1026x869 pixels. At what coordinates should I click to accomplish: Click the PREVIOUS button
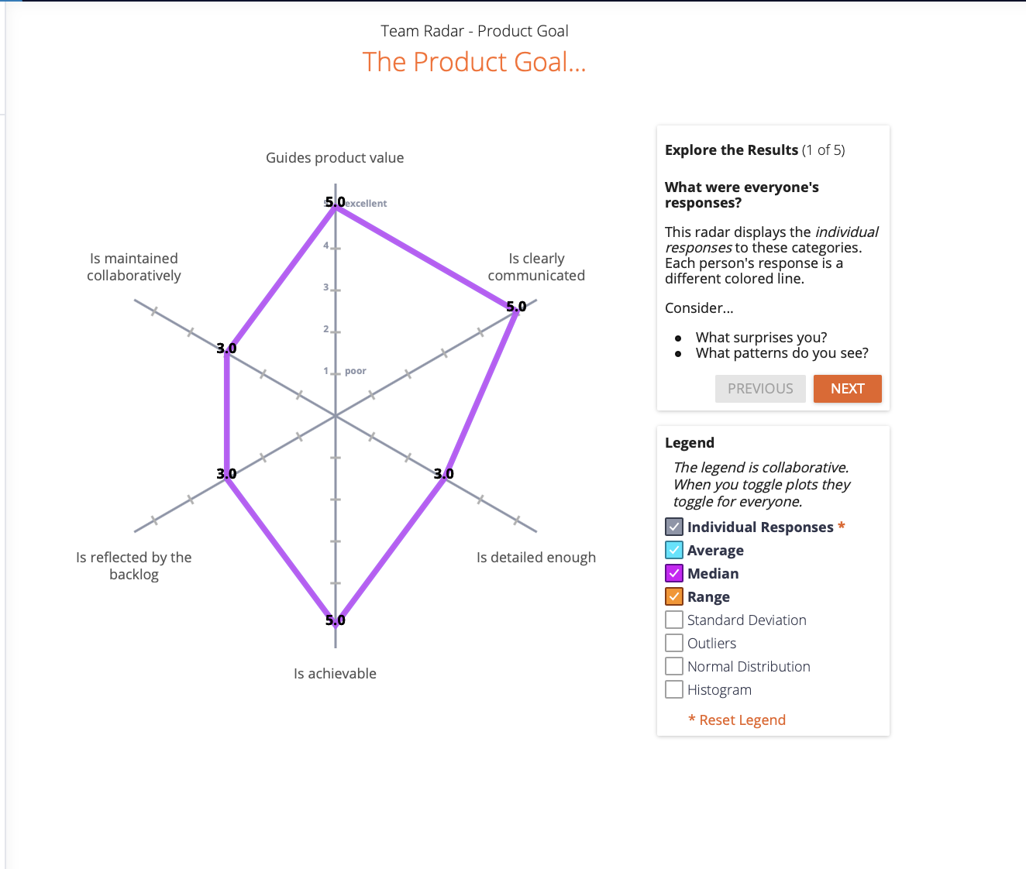[x=760, y=388]
